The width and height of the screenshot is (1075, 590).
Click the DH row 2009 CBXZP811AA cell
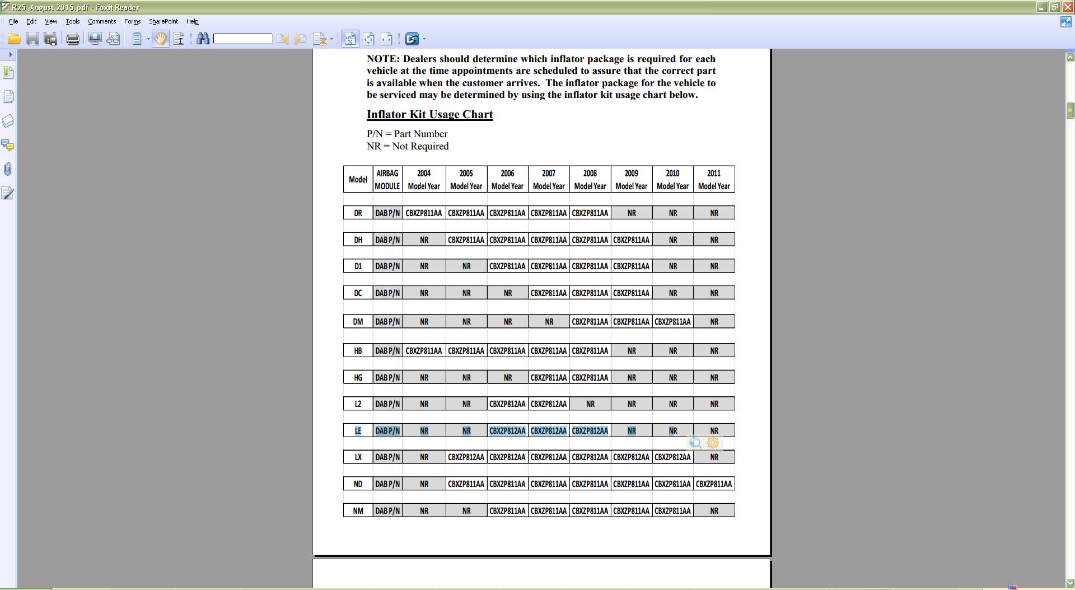(632, 240)
